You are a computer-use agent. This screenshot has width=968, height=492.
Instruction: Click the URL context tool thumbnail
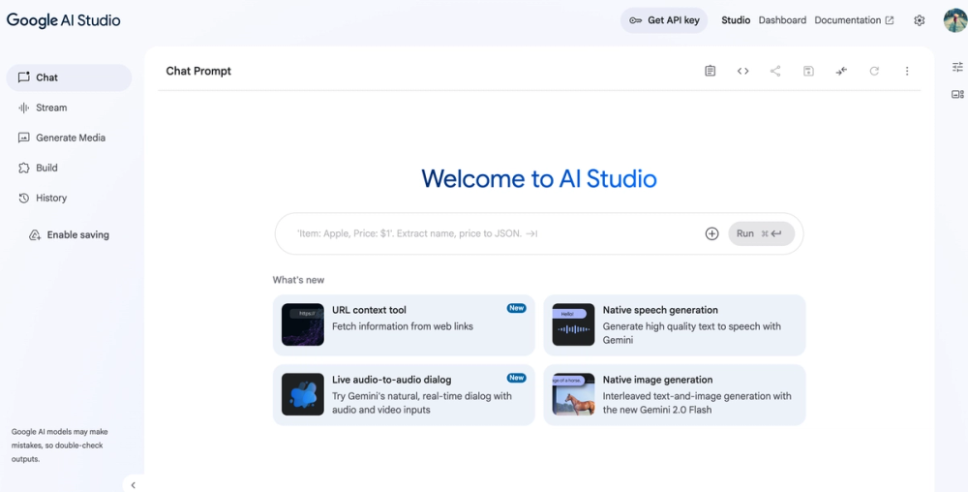point(302,324)
